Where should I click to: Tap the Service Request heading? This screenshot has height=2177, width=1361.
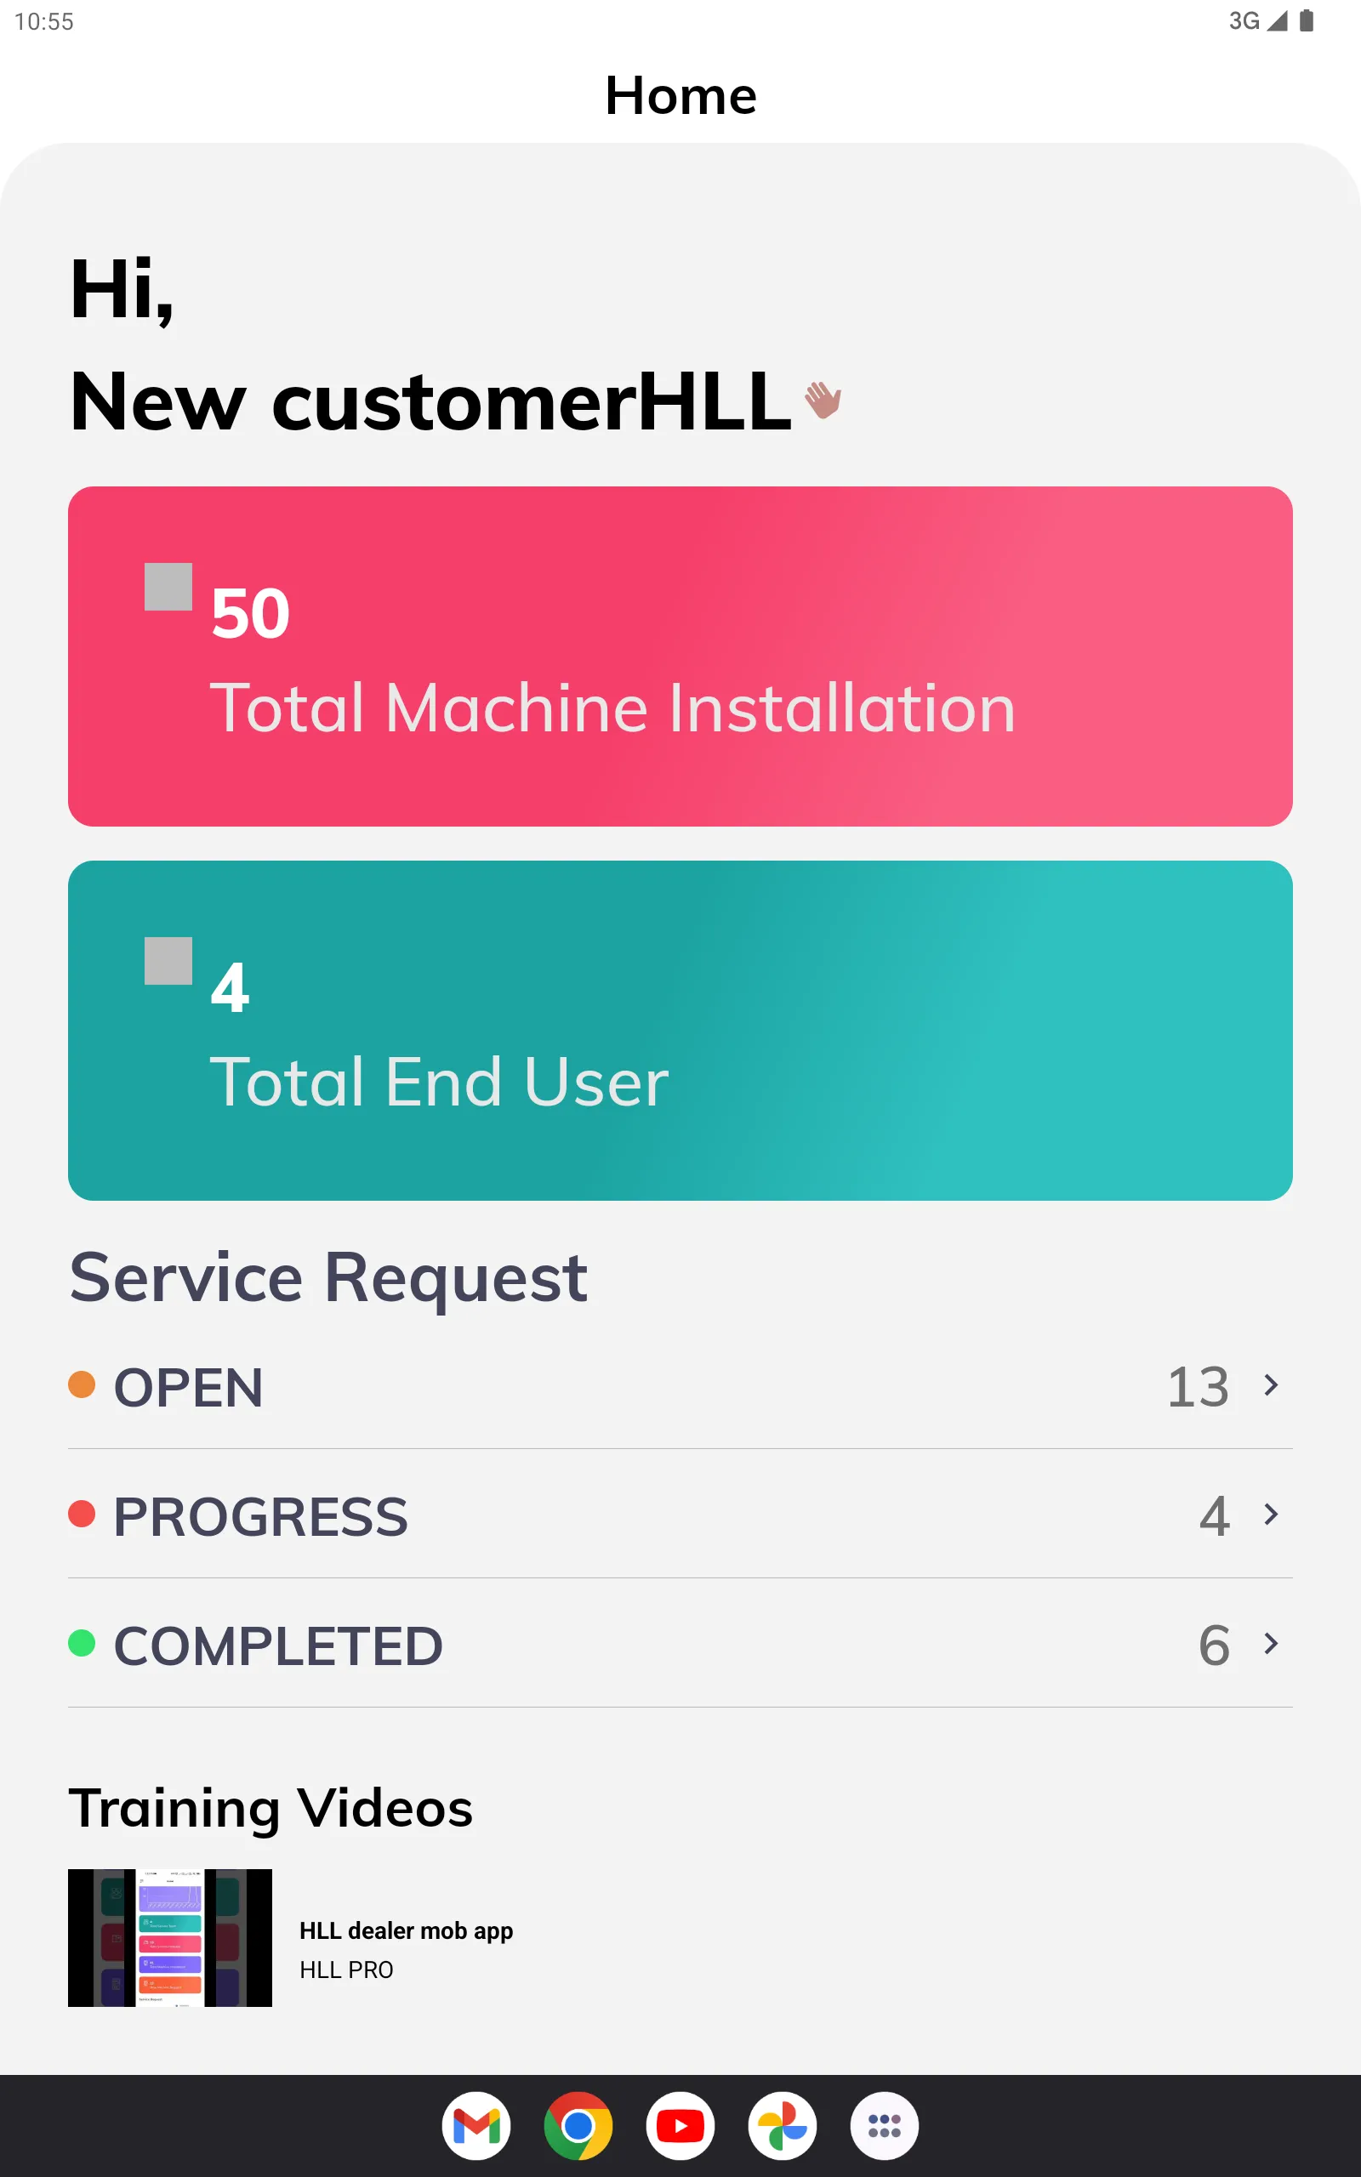(x=328, y=1278)
